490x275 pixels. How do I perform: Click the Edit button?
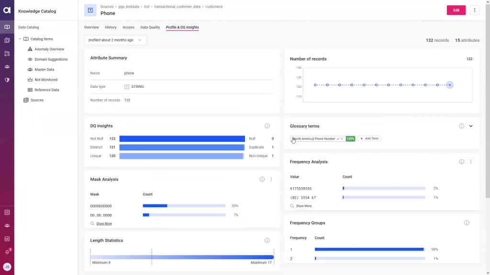[x=456, y=10]
